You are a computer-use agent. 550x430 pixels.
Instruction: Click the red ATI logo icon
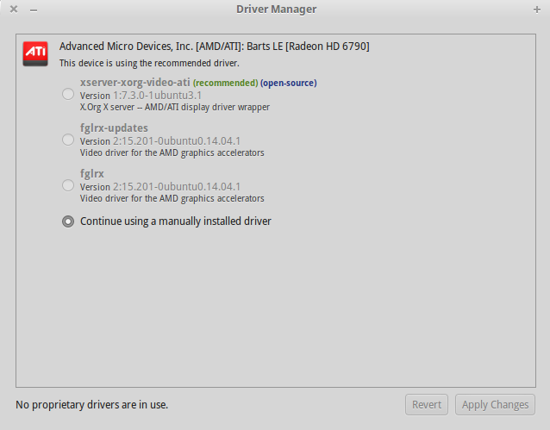(x=35, y=53)
